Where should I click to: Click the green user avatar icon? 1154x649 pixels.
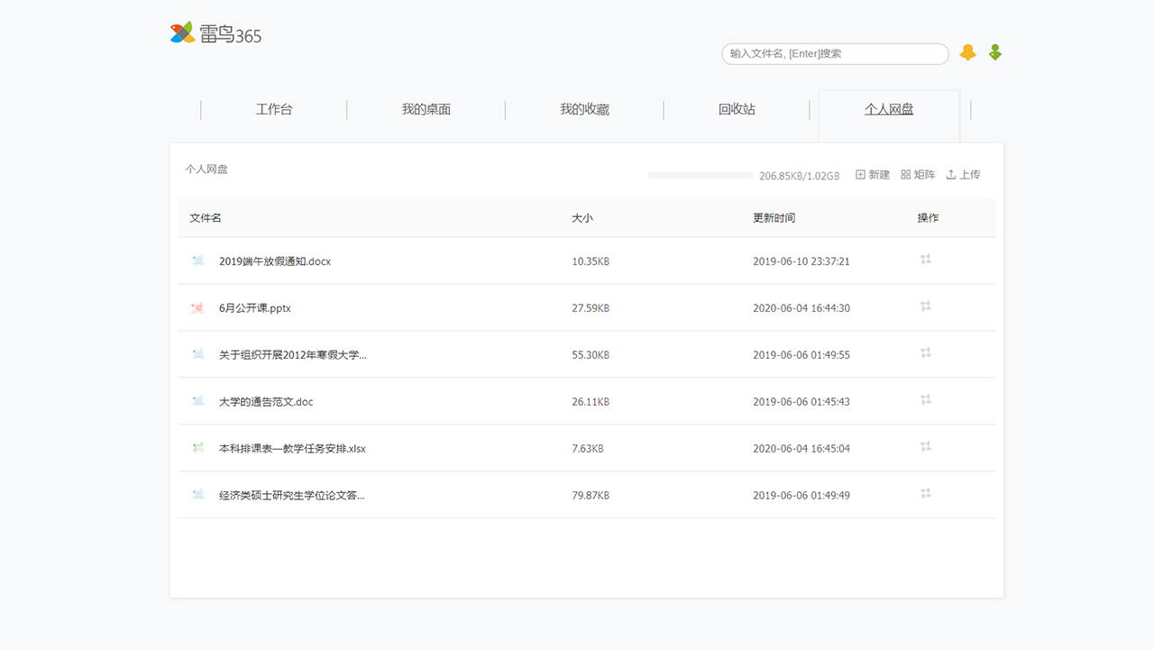point(994,52)
